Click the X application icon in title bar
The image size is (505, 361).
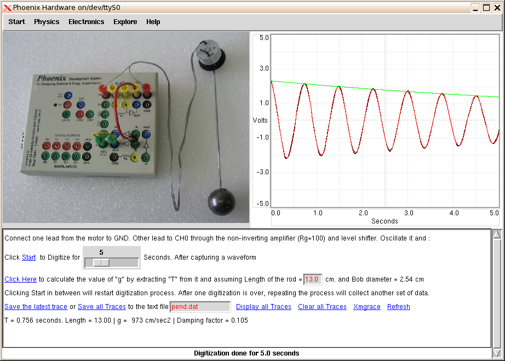[x=8, y=8]
